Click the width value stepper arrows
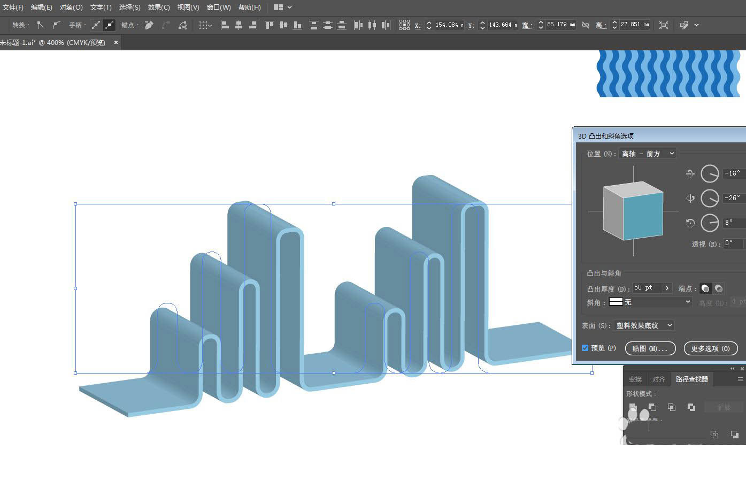The image size is (746, 487). 541,25
